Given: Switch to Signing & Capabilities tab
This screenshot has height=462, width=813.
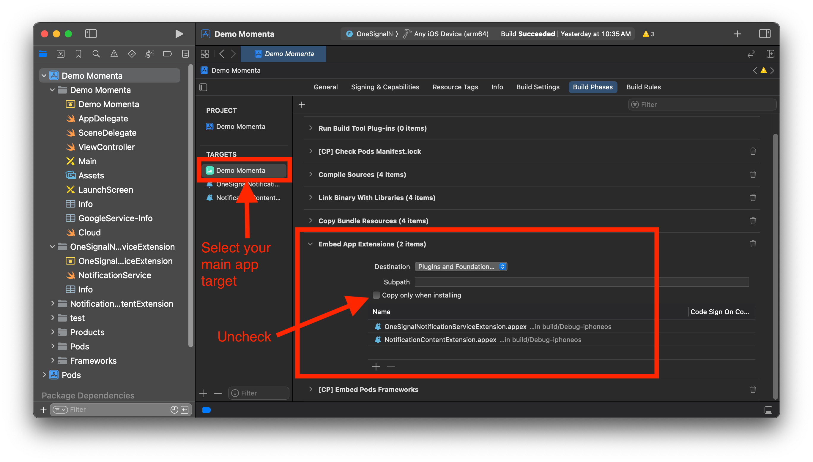Looking at the screenshot, I should point(385,87).
